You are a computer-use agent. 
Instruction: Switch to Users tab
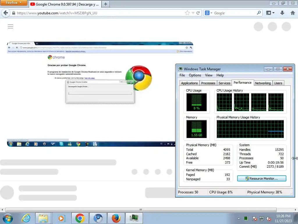tap(278, 83)
